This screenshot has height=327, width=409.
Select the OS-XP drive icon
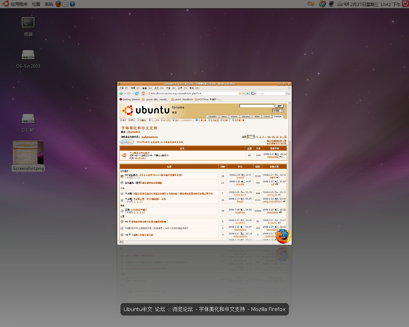28,122
